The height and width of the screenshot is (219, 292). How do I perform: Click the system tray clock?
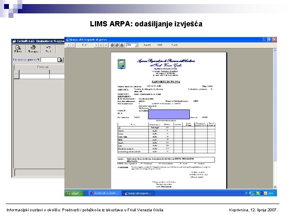271,193
